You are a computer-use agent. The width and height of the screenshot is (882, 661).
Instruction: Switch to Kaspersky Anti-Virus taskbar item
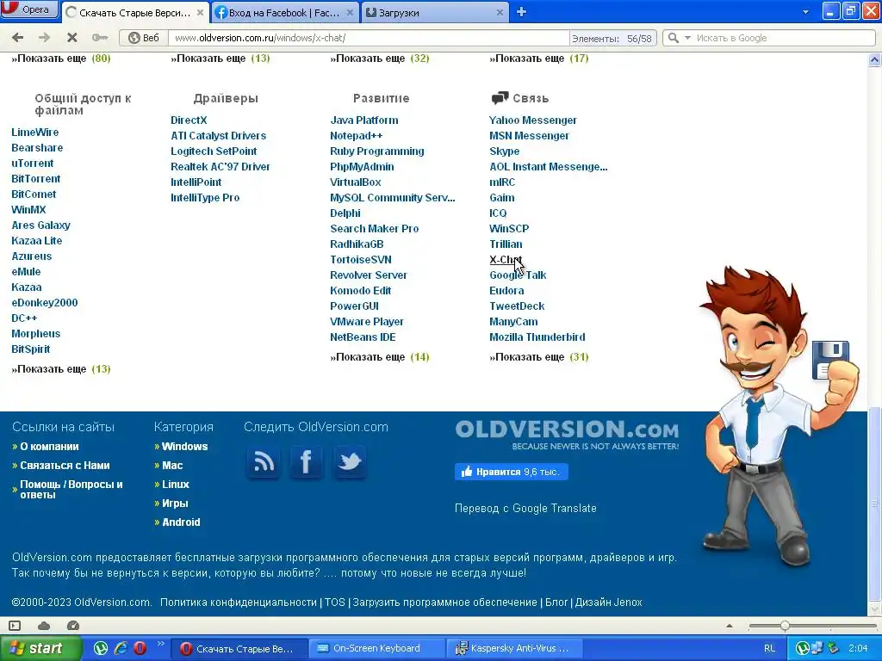pyautogui.click(x=515, y=648)
